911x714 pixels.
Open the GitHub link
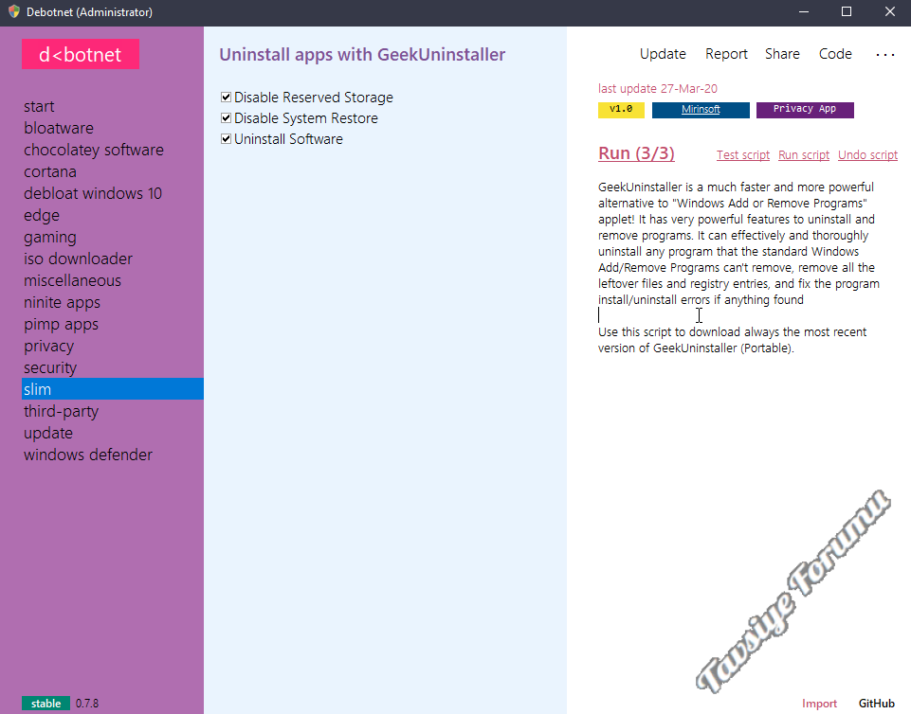[876, 704]
